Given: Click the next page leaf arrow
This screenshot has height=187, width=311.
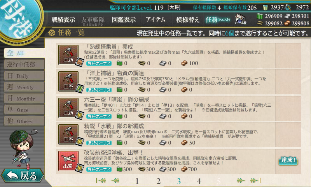Looking at the screenshot, I should pyautogui.click(x=241, y=180).
